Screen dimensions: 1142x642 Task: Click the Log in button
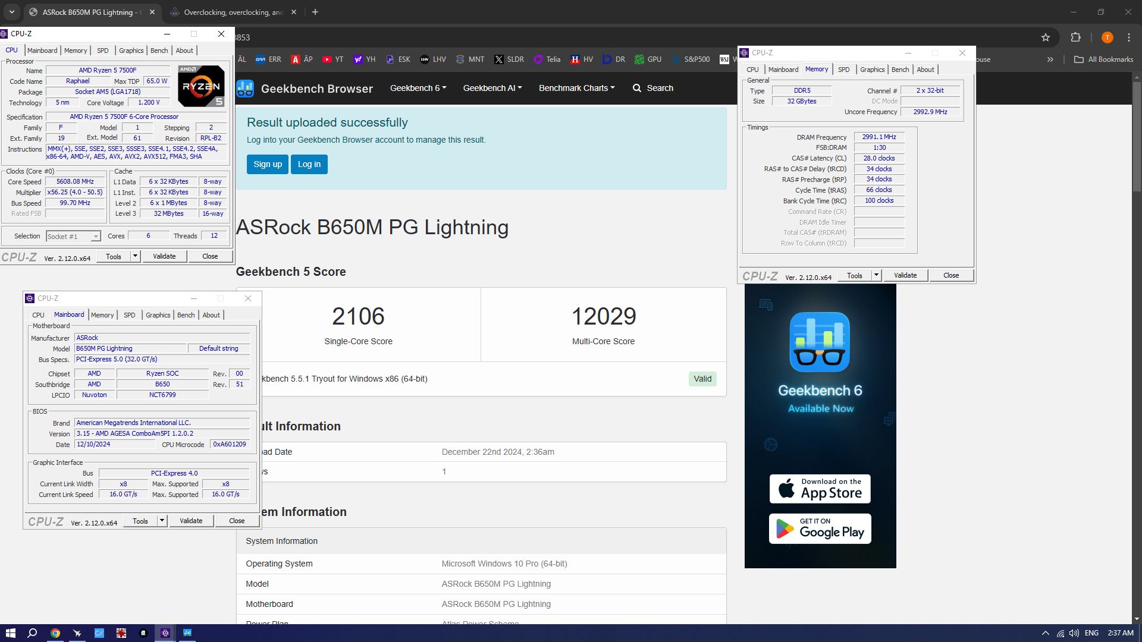309,165
